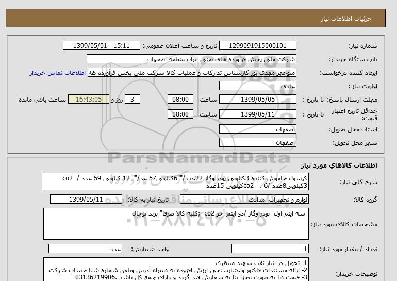Select the تاریخ نیاز به کالا field
The width and height of the screenshot is (397, 281).
pyautogui.click(x=86, y=199)
